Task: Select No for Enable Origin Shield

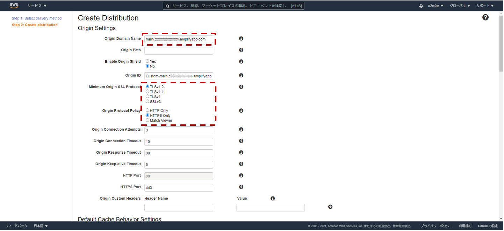Action: coord(147,66)
